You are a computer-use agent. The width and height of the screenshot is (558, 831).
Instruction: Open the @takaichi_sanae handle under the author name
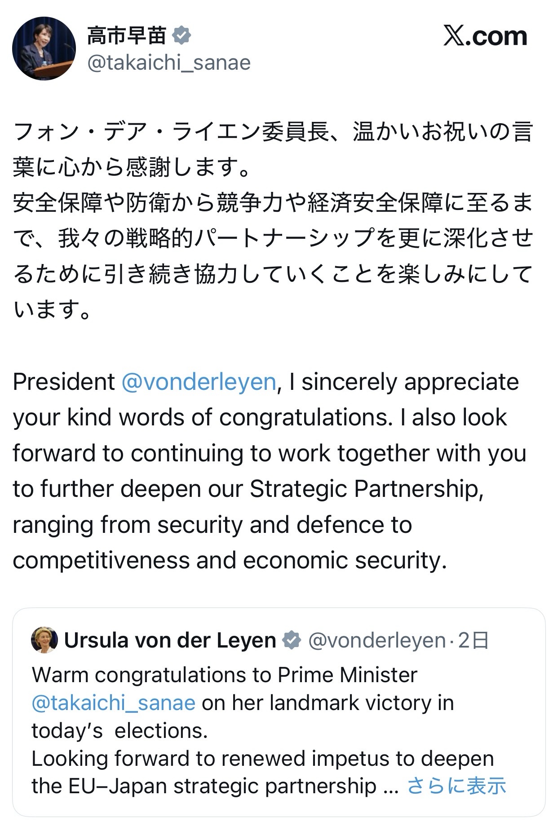point(169,63)
